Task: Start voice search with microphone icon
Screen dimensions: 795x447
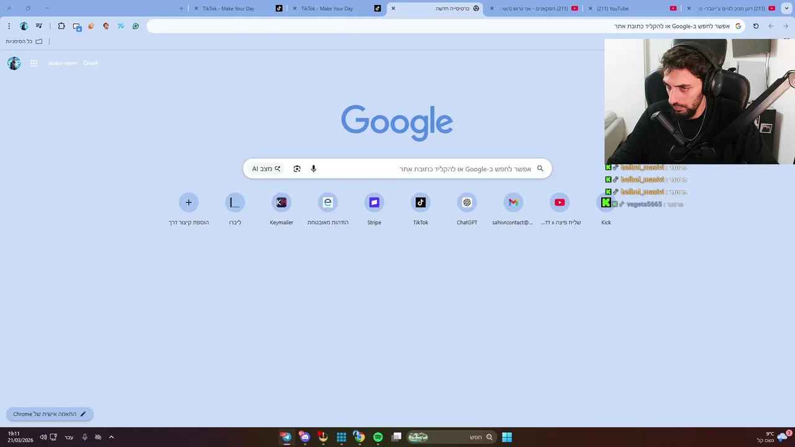Action: (x=314, y=169)
